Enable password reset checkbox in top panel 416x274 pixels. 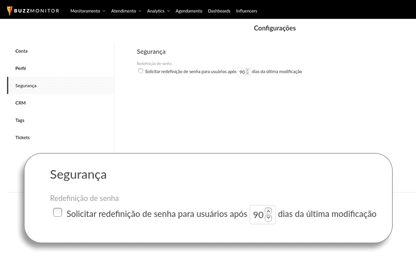click(x=141, y=71)
